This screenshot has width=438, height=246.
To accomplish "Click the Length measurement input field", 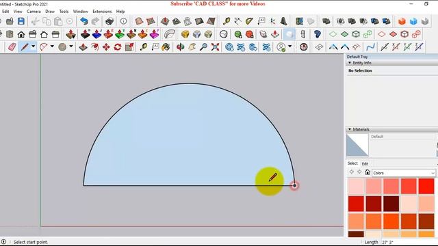I will coord(409,242).
